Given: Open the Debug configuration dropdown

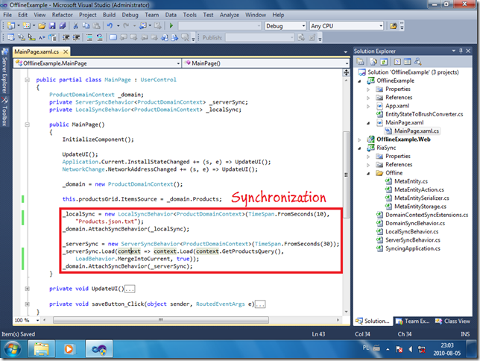Looking at the screenshot, I should point(285,26).
